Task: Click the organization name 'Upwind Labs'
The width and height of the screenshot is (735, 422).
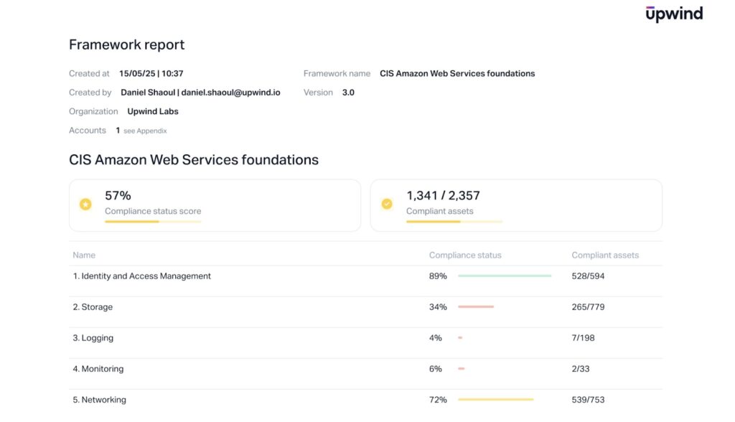Action: (x=153, y=111)
